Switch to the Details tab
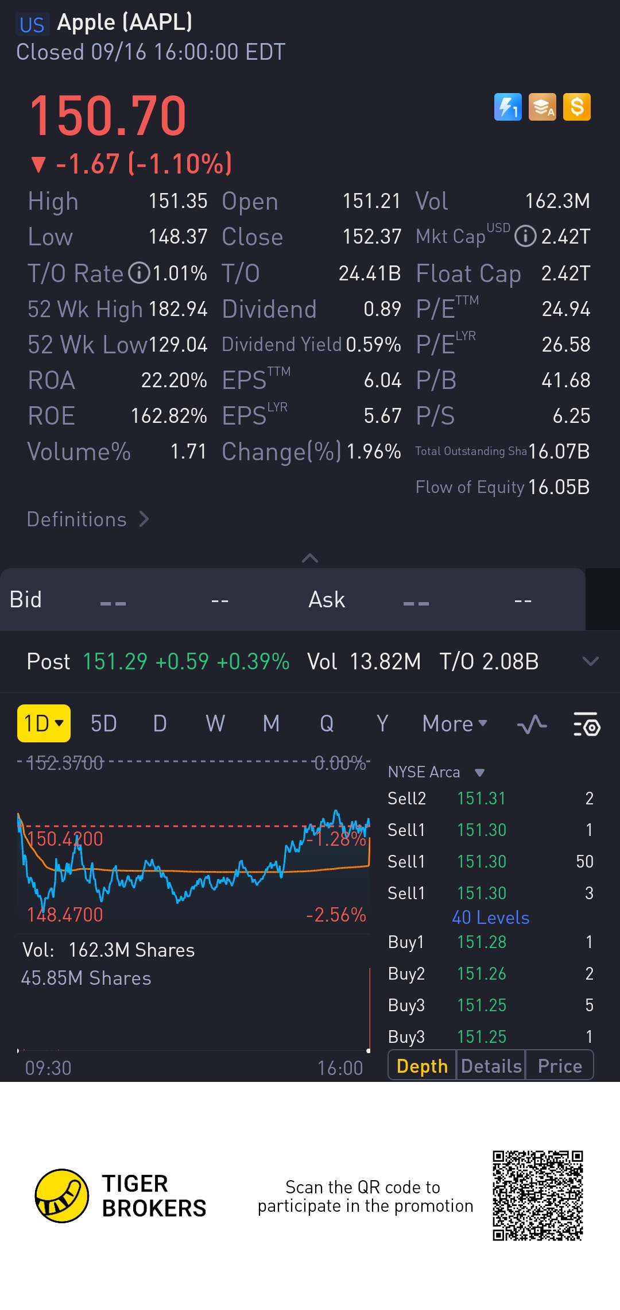 491,1066
